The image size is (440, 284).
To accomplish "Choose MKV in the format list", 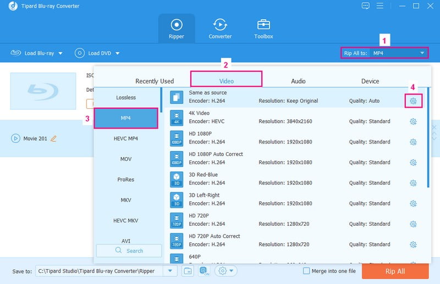I will [x=126, y=200].
